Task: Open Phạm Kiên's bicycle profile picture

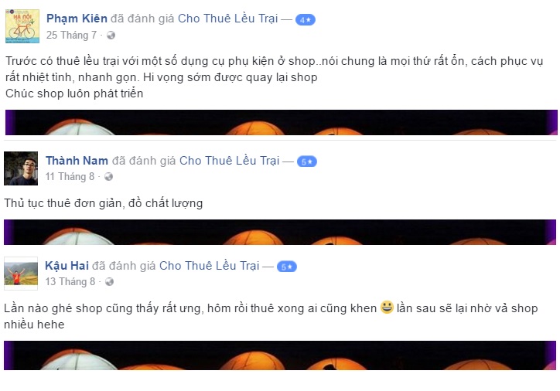Action: point(22,26)
